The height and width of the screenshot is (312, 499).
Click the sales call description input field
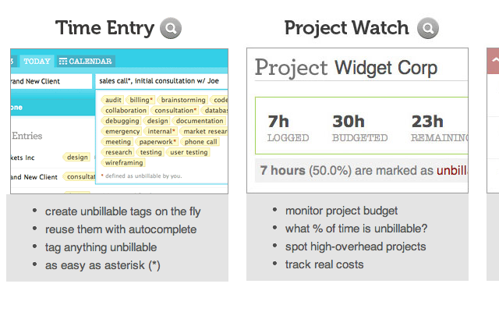point(161,80)
